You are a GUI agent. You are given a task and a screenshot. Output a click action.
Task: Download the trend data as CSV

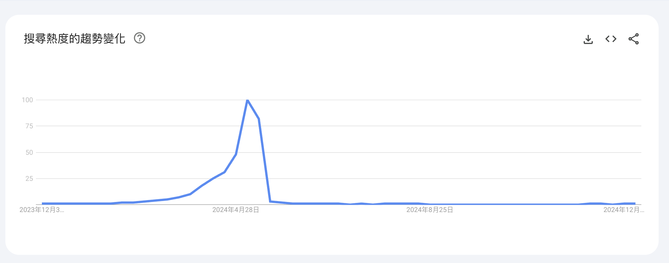[588, 39]
